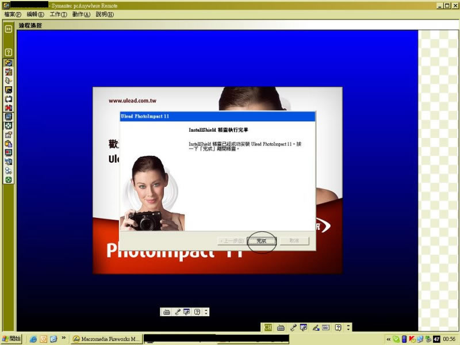Click the CH input language indicator
Screen dimensions: 460x345
(268, 327)
